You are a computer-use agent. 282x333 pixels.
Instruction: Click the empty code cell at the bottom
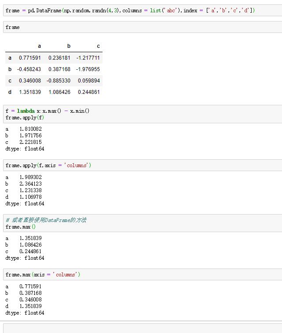click(x=143, y=328)
